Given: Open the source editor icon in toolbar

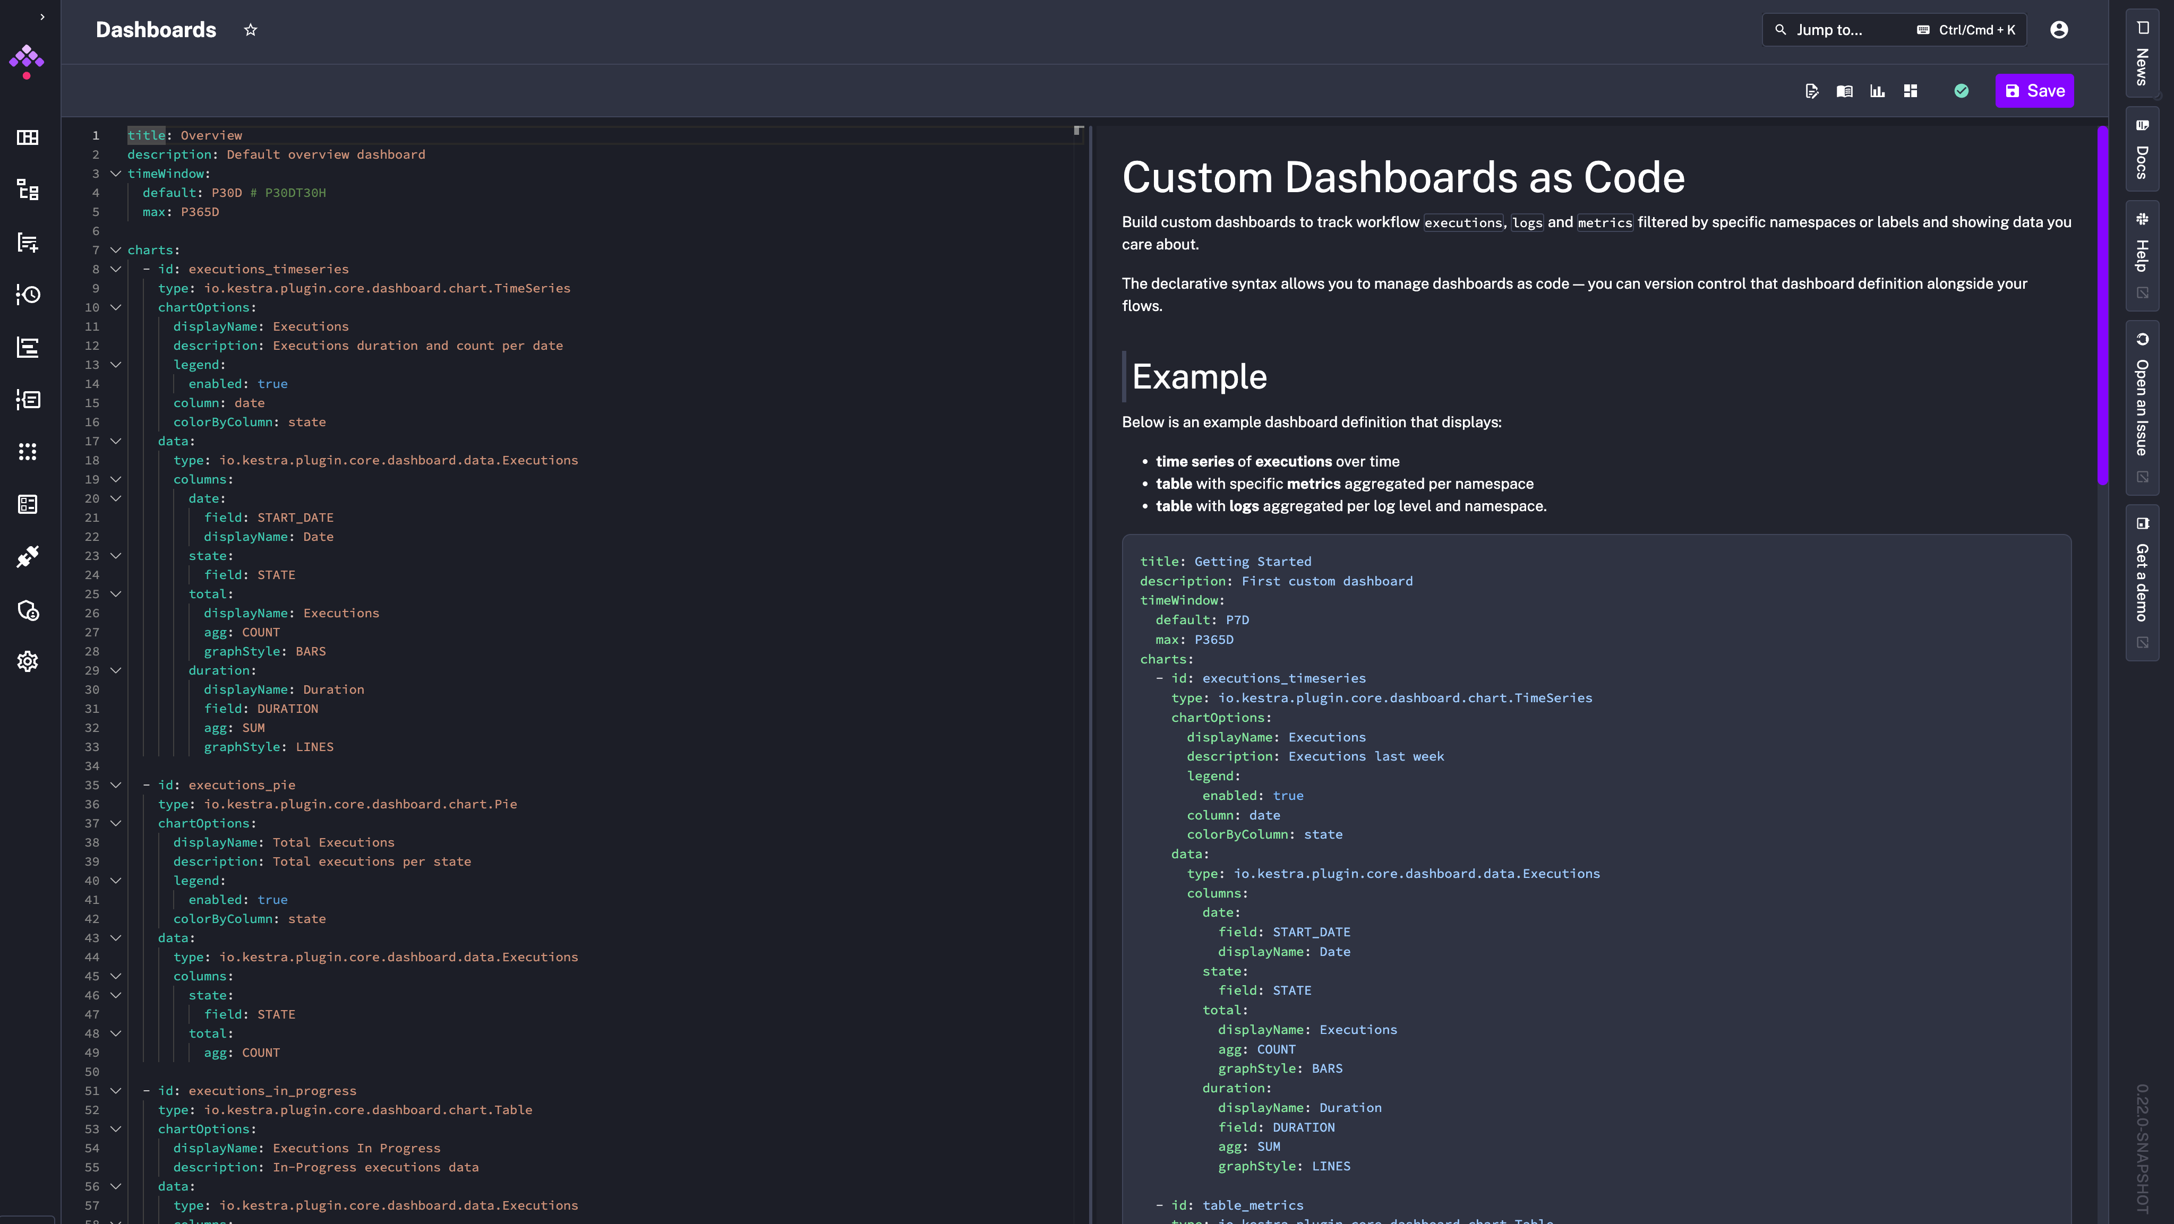Looking at the screenshot, I should click(1811, 91).
